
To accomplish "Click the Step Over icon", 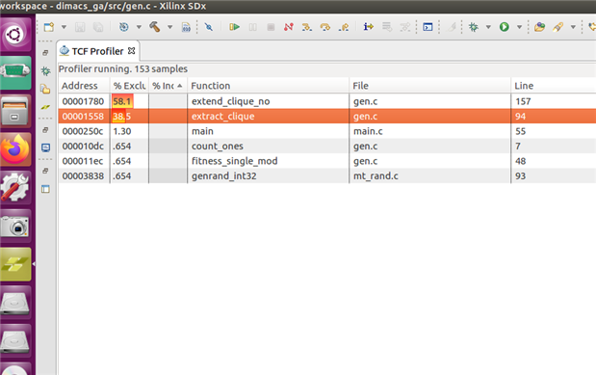I will [x=325, y=27].
